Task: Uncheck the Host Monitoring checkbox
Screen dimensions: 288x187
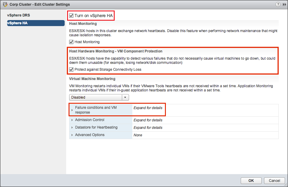Action: [71, 42]
